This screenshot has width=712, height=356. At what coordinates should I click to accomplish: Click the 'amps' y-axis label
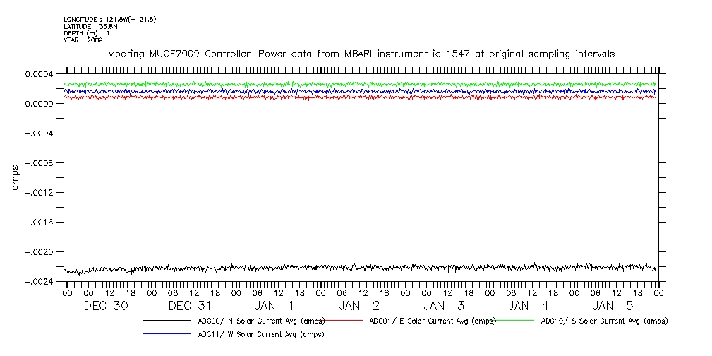click(x=15, y=177)
